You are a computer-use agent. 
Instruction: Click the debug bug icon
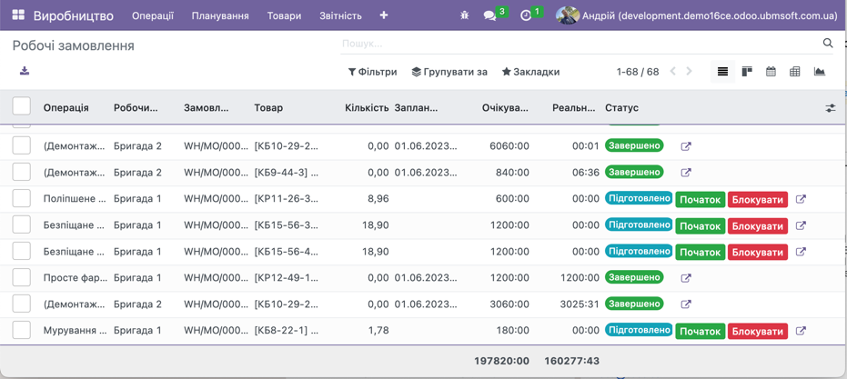click(x=464, y=15)
